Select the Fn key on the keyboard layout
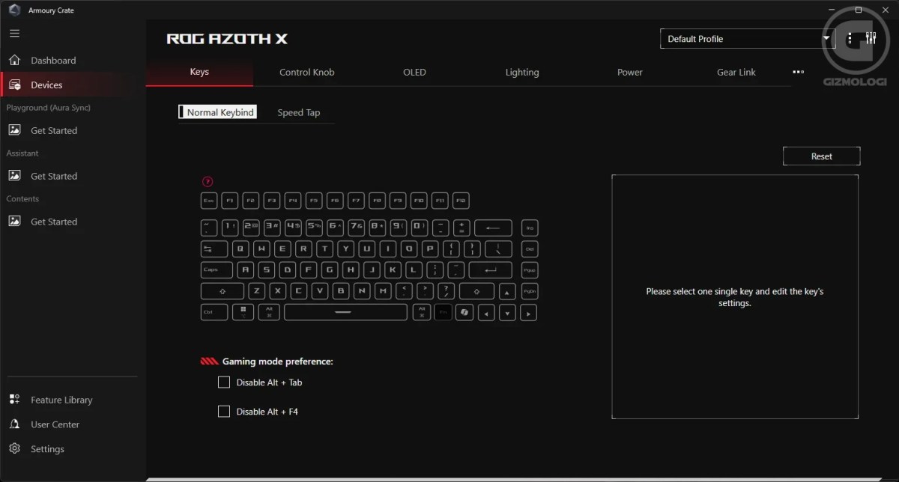899x482 pixels. tap(443, 313)
